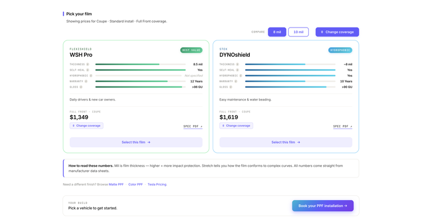
Task: Open info icon beside DYNOshield Gloss
Action: coord(231,87)
